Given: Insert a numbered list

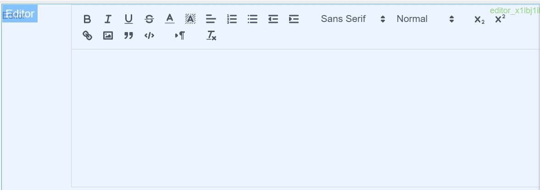Looking at the screenshot, I should click(x=232, y=19).
